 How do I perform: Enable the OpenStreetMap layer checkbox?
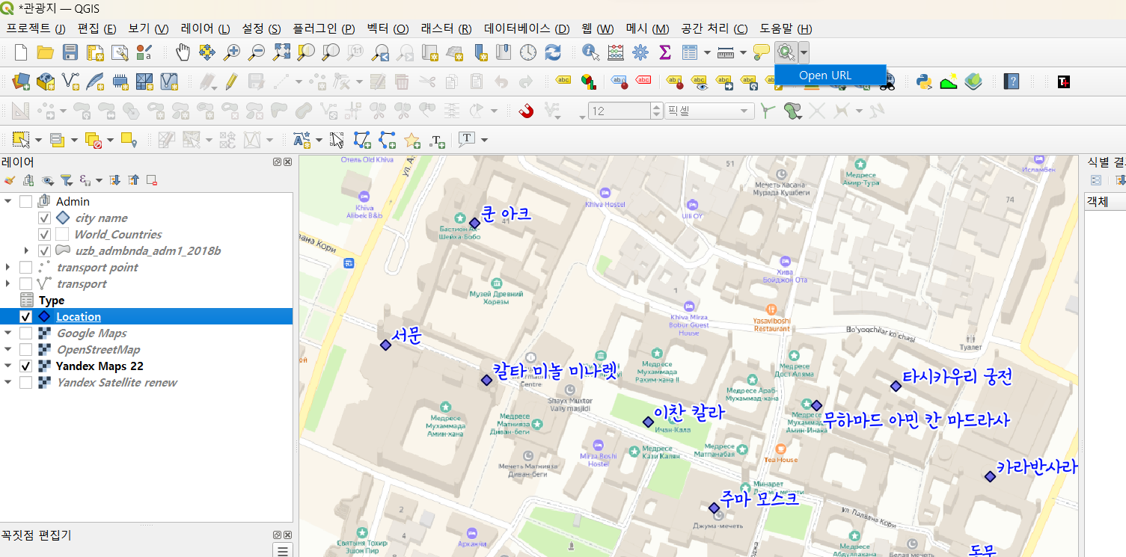tap(25, 349)
